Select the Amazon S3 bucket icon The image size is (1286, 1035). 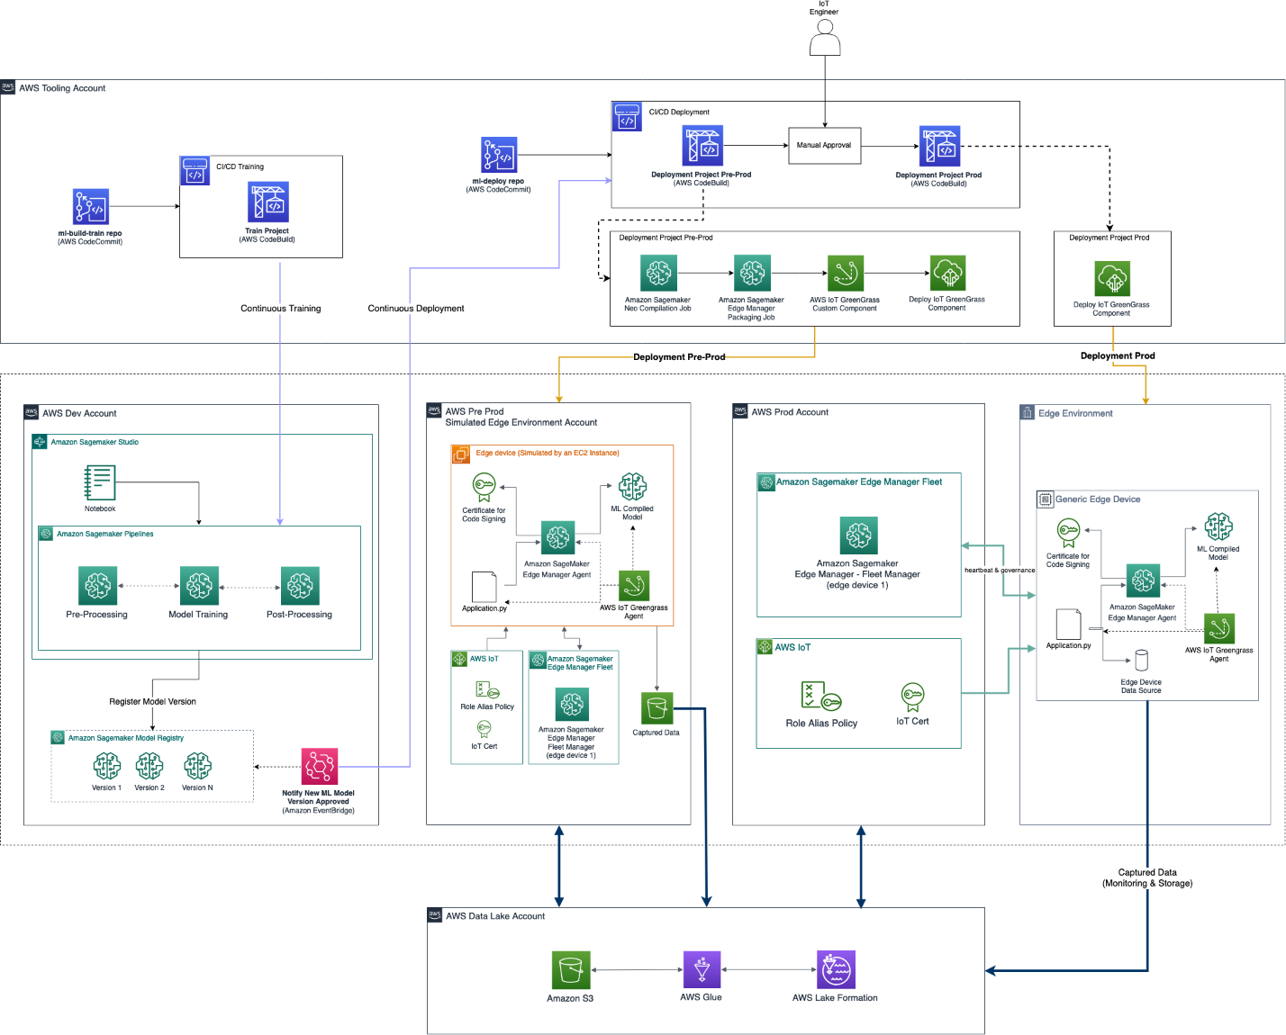point(571,970)
